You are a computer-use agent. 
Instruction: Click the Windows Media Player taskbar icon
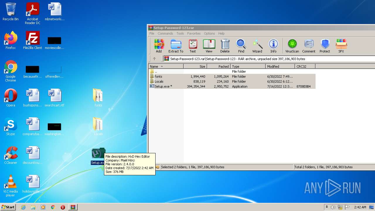click(x=43, y=207)
